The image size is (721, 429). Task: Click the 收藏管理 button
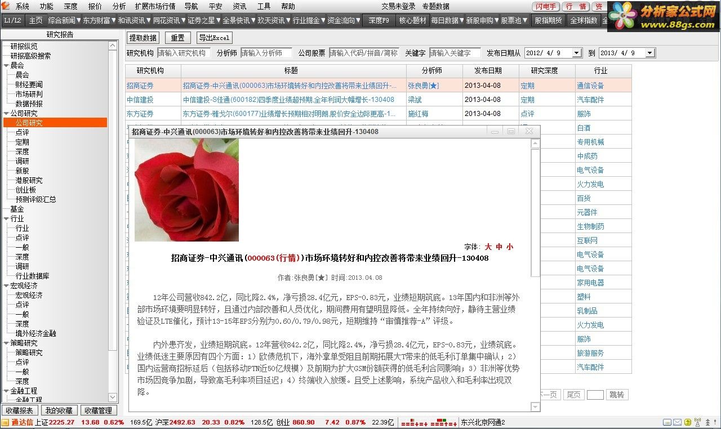pos(98,410)
